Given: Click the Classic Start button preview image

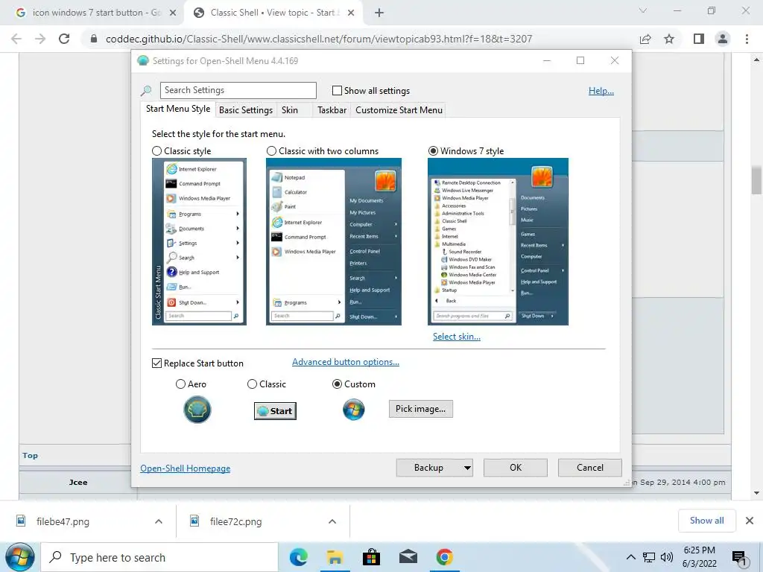Looking at the screenshot, I should (x=275, y=411).
